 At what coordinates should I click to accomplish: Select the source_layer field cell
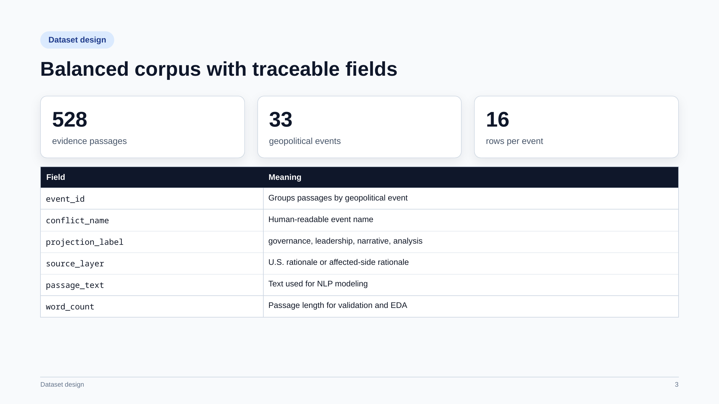(x=152, y=263)
